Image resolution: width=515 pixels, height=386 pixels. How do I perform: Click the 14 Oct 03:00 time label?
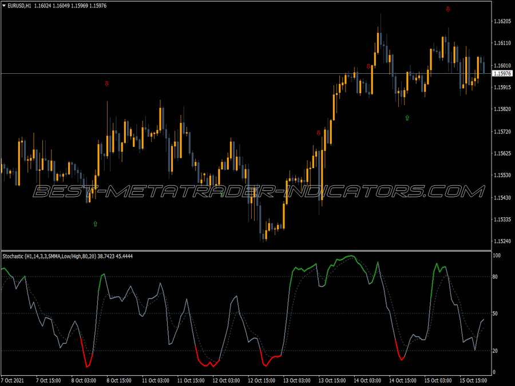coord(367,381)
